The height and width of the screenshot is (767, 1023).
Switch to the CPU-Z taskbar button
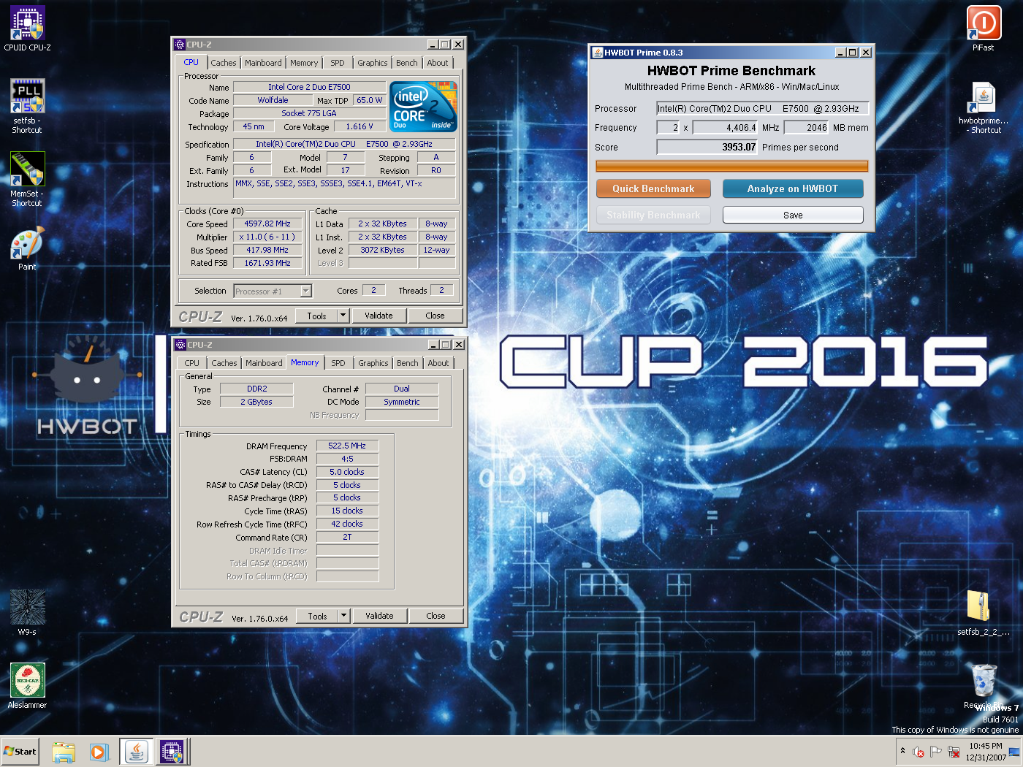pos(172,752)
